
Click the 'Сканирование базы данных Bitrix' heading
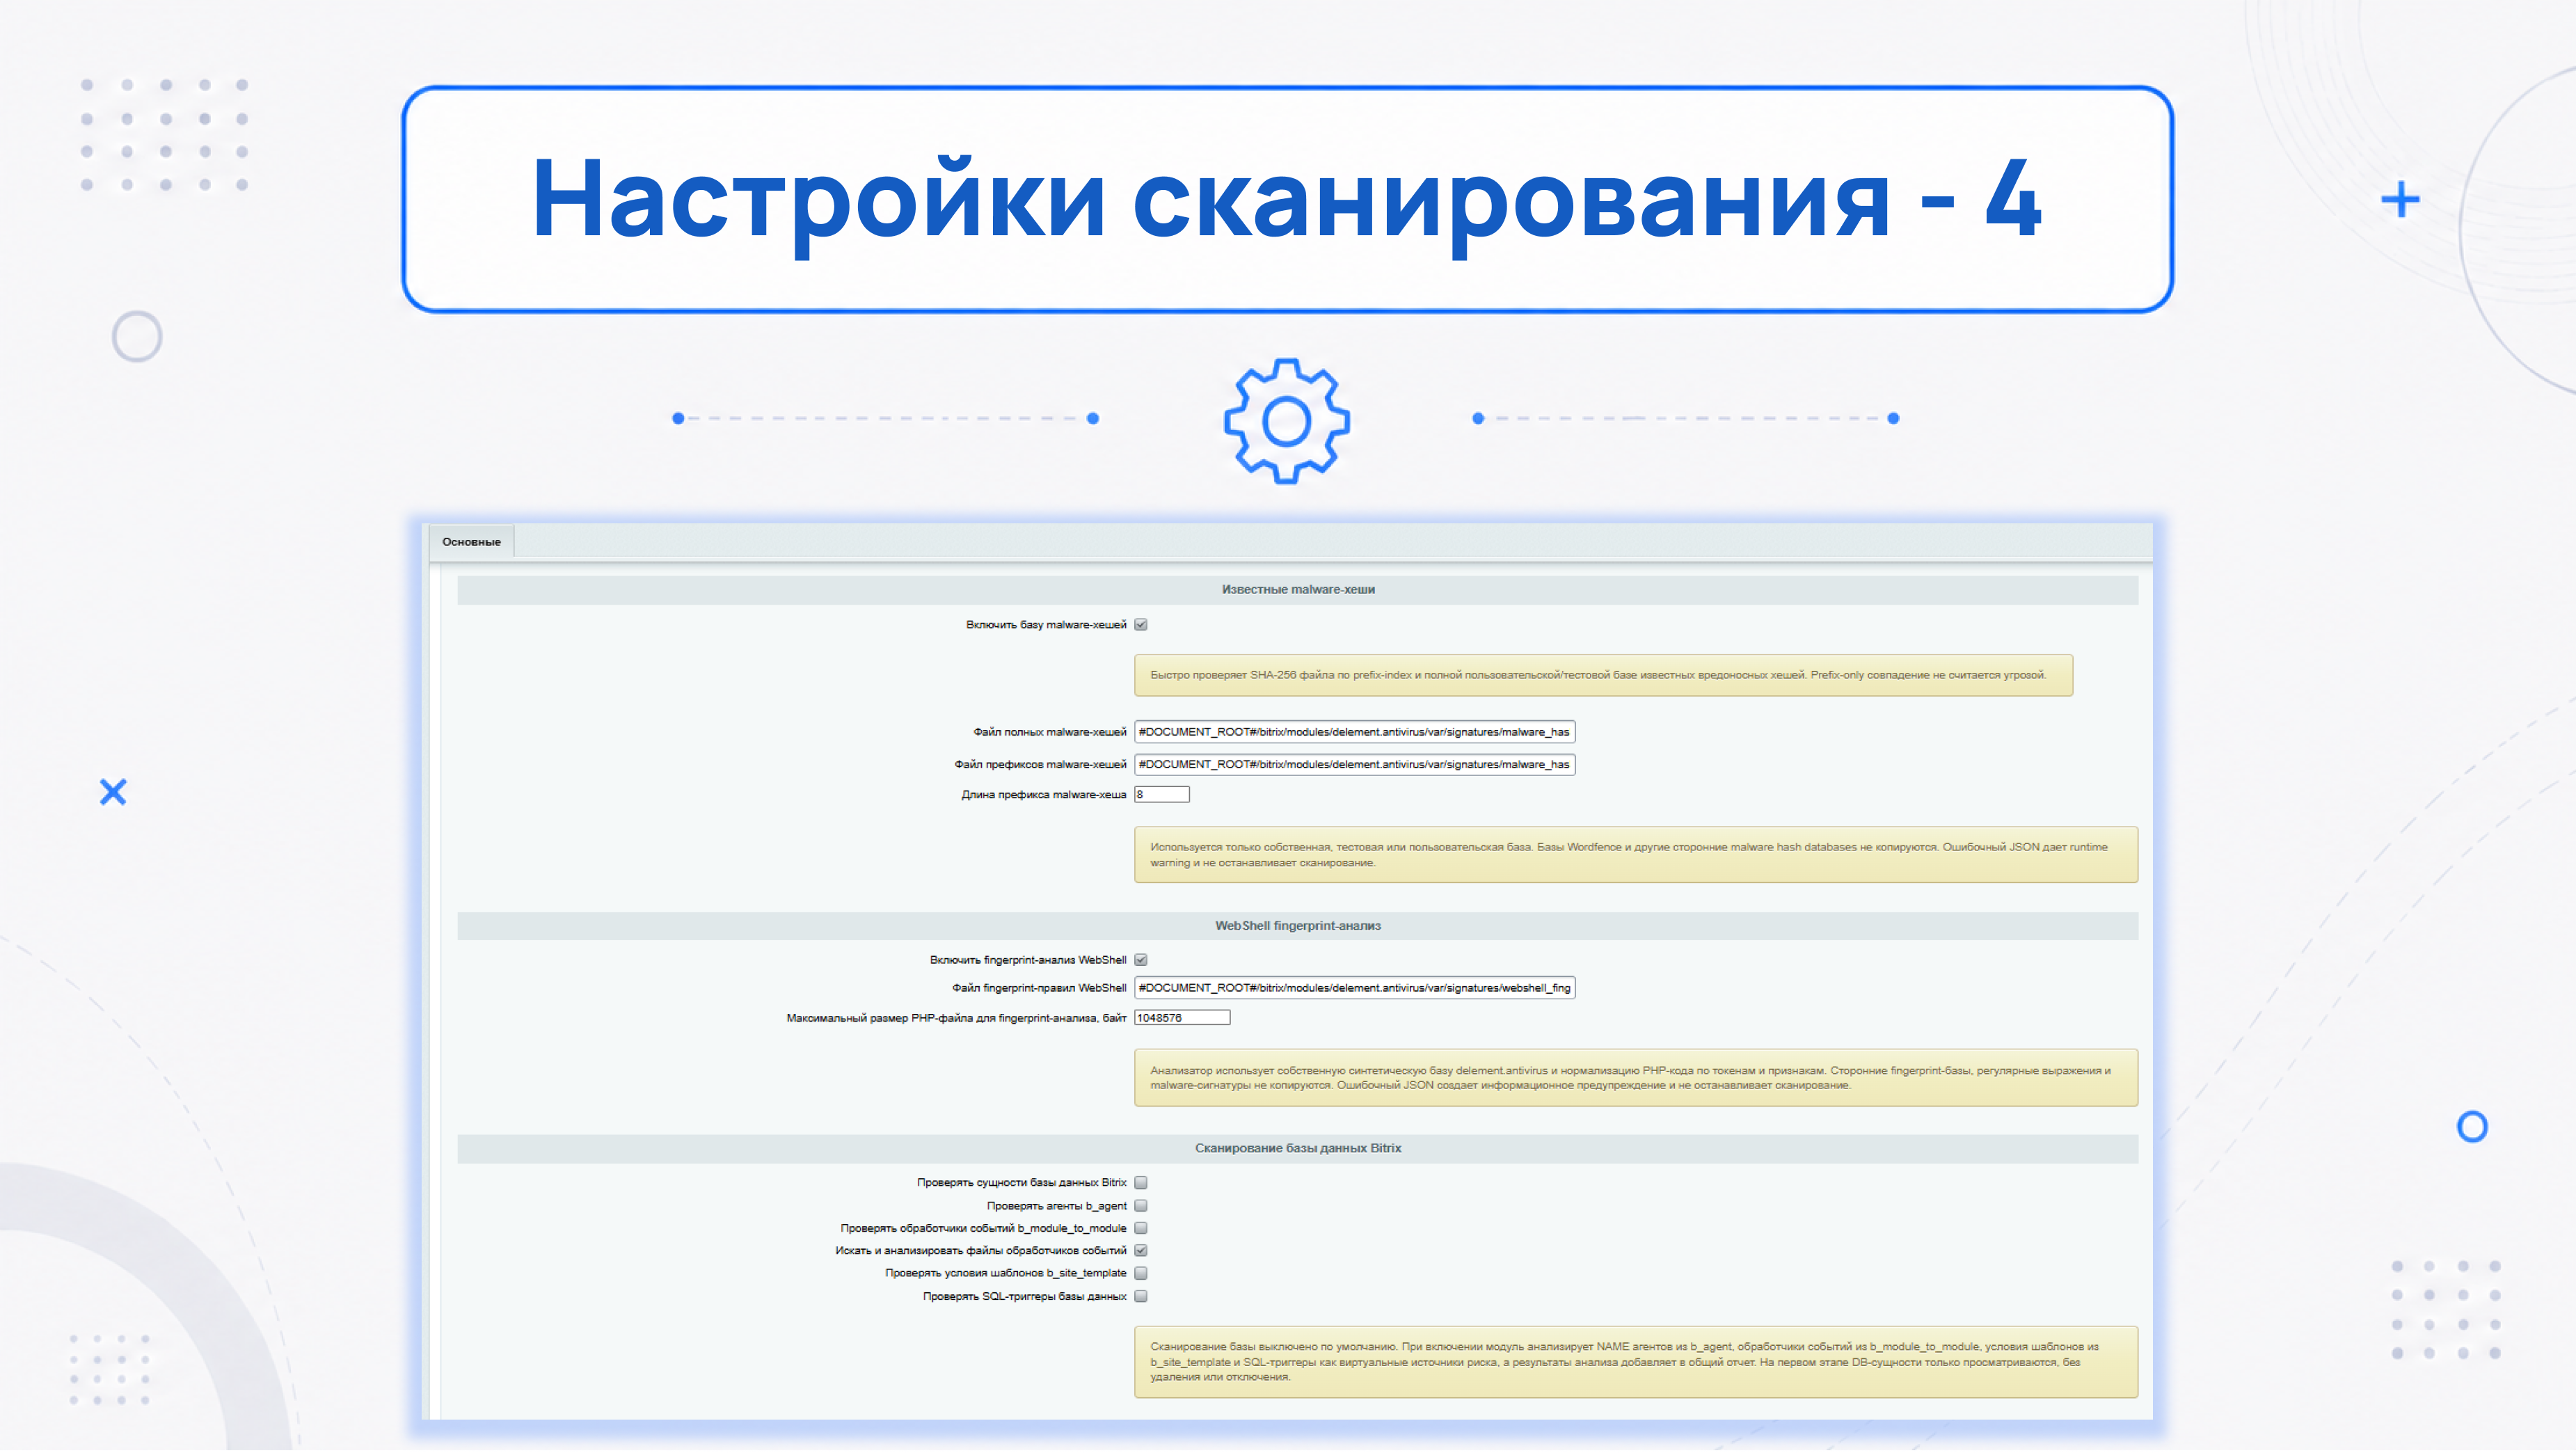[x=1298, y=1148]
